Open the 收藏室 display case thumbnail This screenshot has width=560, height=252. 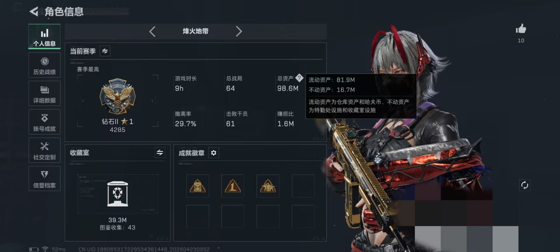[x=118, y=194]
